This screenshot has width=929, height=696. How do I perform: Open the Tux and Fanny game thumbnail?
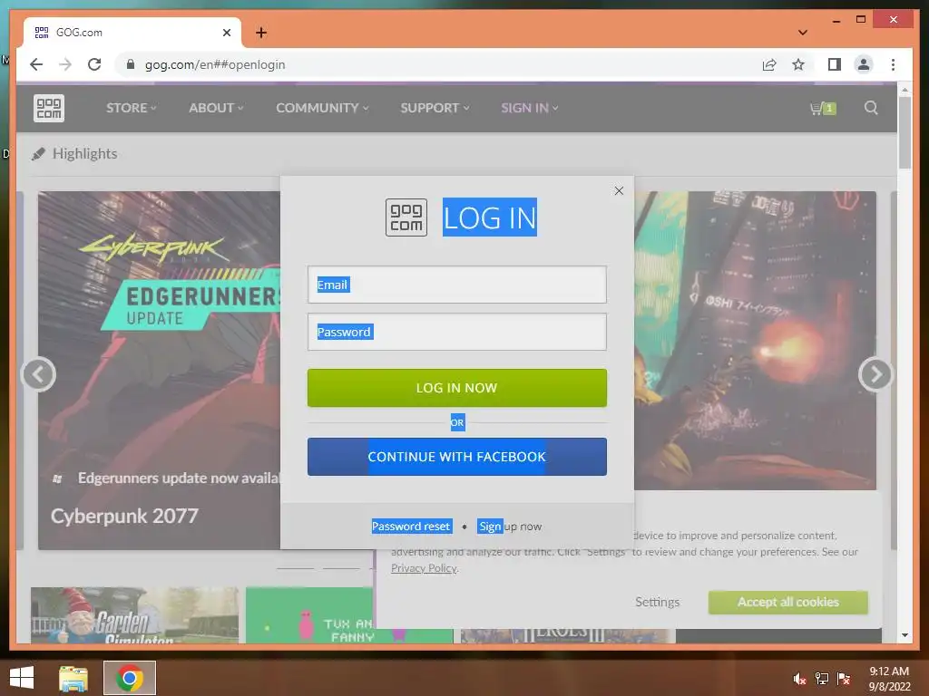[x=309, y=615]
